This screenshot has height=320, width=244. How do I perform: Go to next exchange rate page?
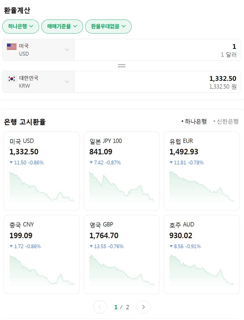(143, 307)
